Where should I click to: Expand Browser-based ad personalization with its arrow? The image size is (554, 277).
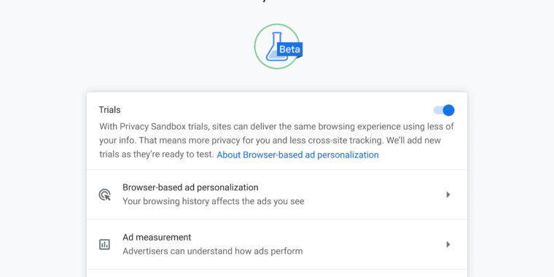pyautogui.click(x=448, y=195)
